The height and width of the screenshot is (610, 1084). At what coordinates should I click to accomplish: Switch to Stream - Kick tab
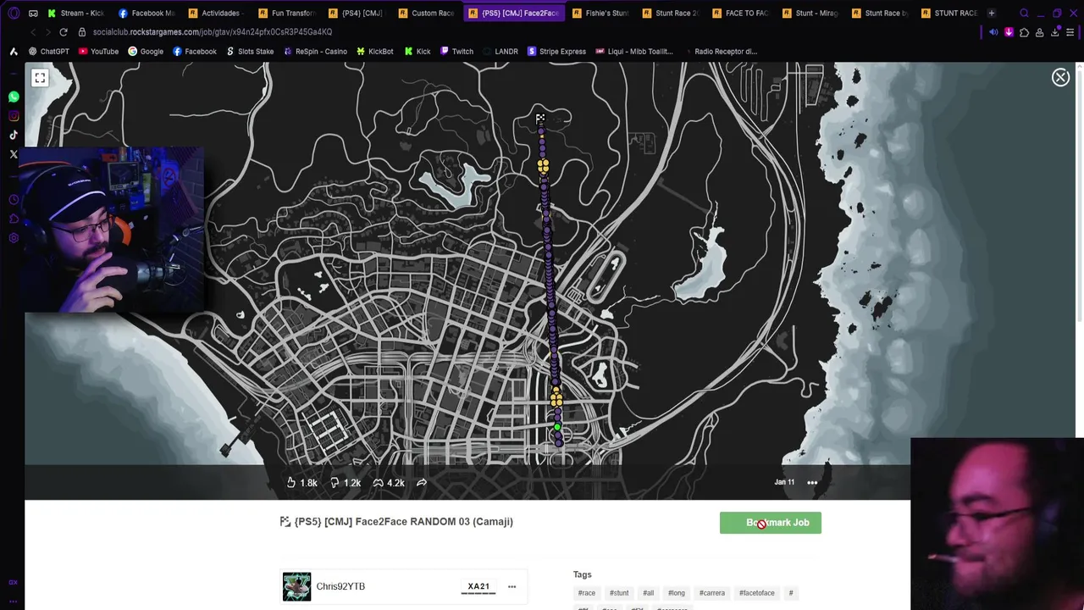(x=76, y=14)
